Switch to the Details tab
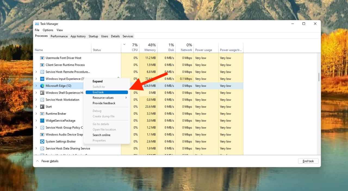This screenshot has height=191, width=348. [x=115, y=36]
